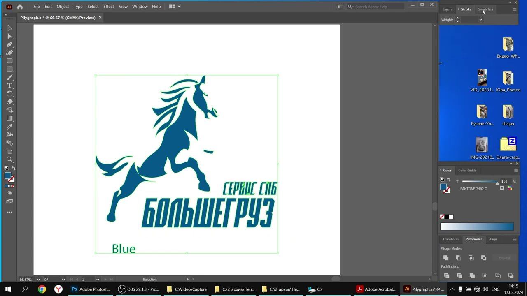Select the Eyedropper tool
Viewport: 527px width, 296px height.
tap(9, 127)
